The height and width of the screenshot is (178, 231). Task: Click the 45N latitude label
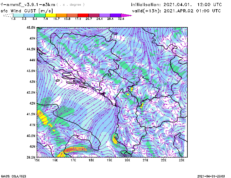tap(32, 38)
